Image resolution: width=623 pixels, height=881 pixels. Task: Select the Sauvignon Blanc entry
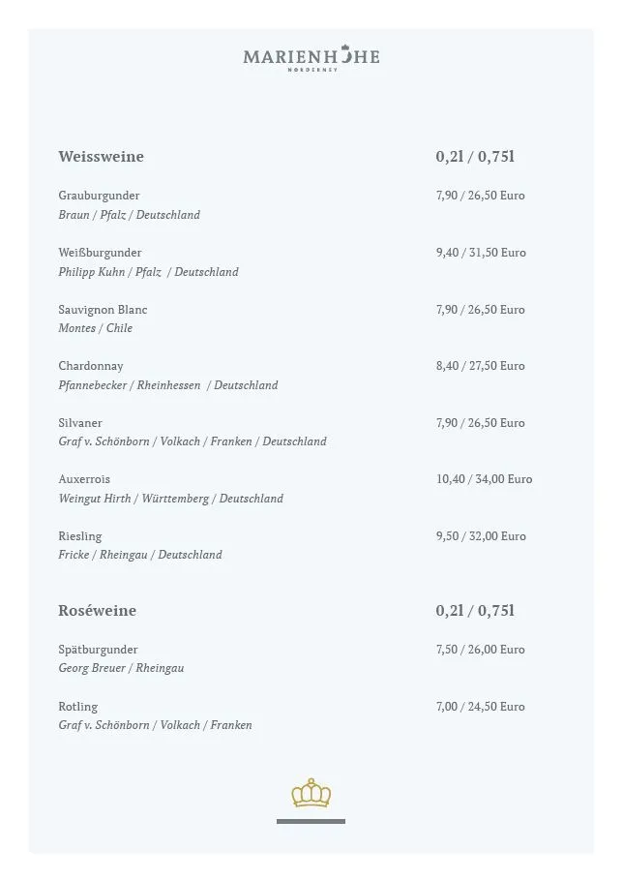click(x=103, y=310)
